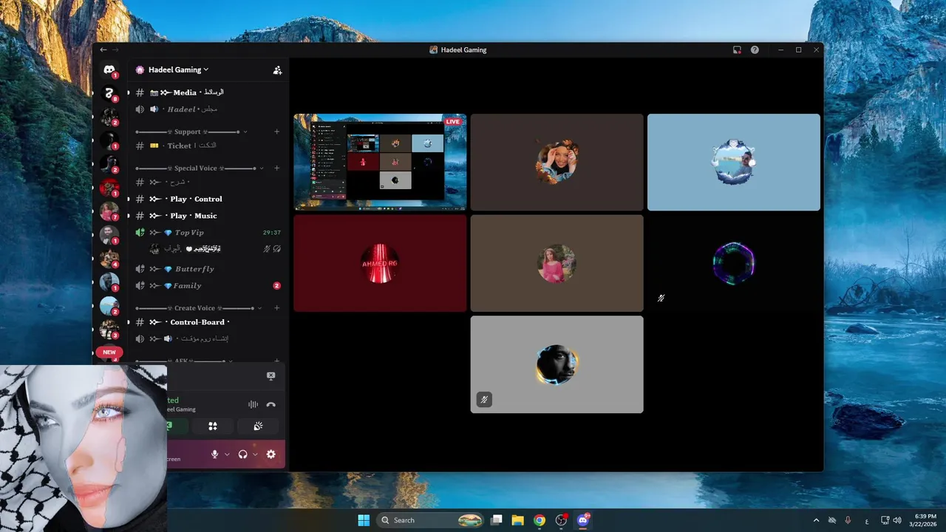This screenshot has width=946, height=532.
Task: Open the soundboard button
Action: [258, 426]
